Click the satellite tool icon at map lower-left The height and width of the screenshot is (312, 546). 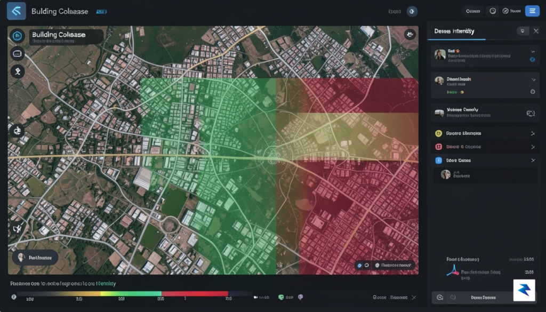[17, 228]
